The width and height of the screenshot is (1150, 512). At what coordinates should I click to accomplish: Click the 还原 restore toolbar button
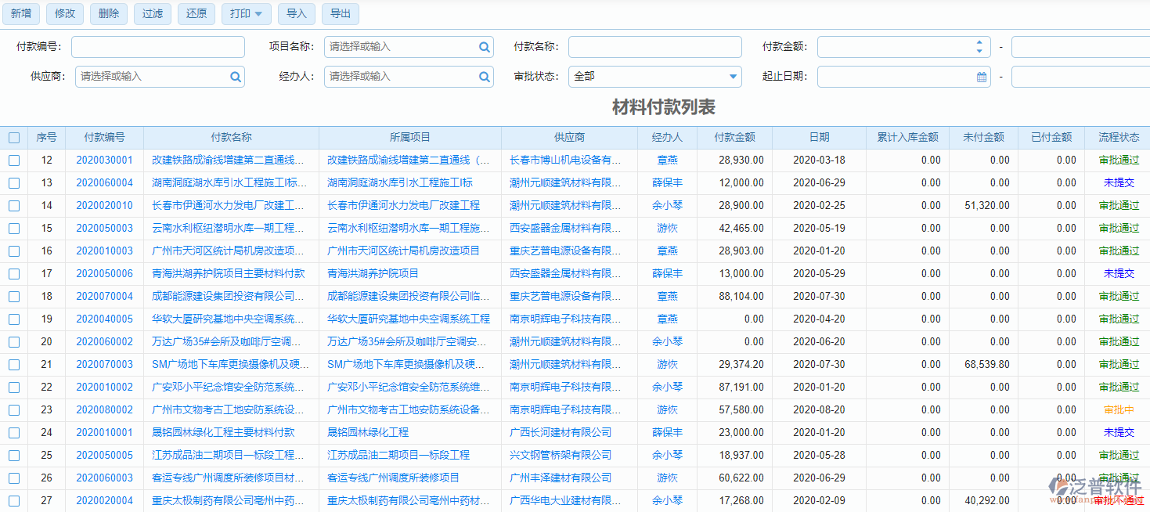coord(196,13)
